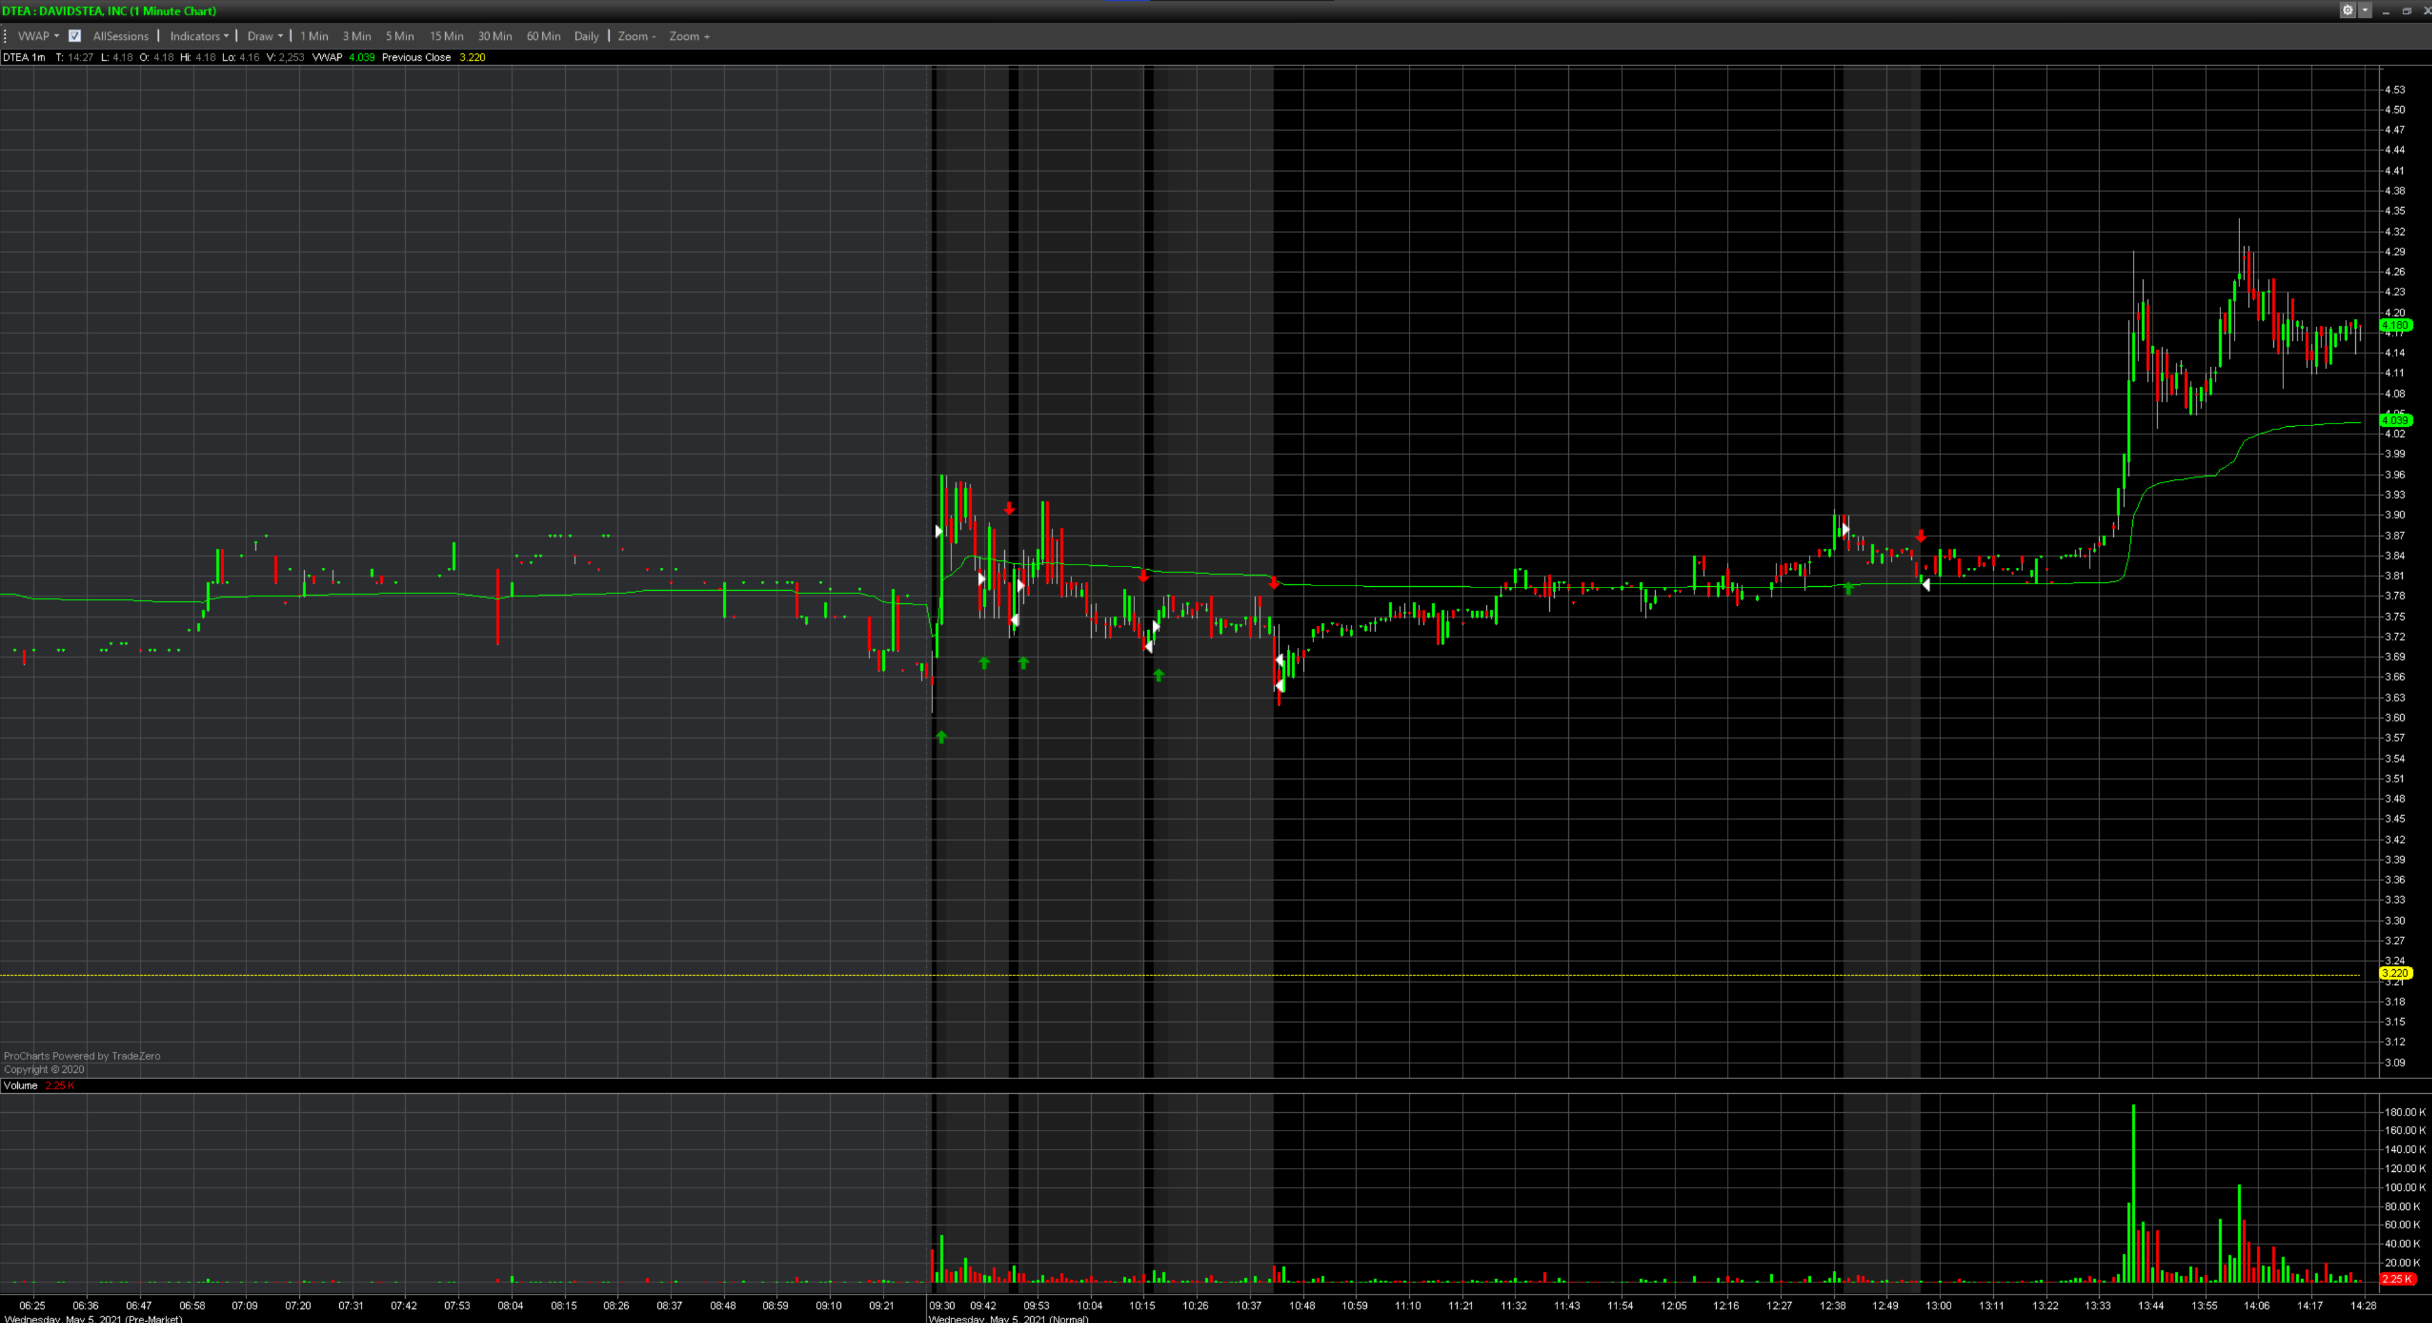Click the Zoom + button

(x=689, y=36)
